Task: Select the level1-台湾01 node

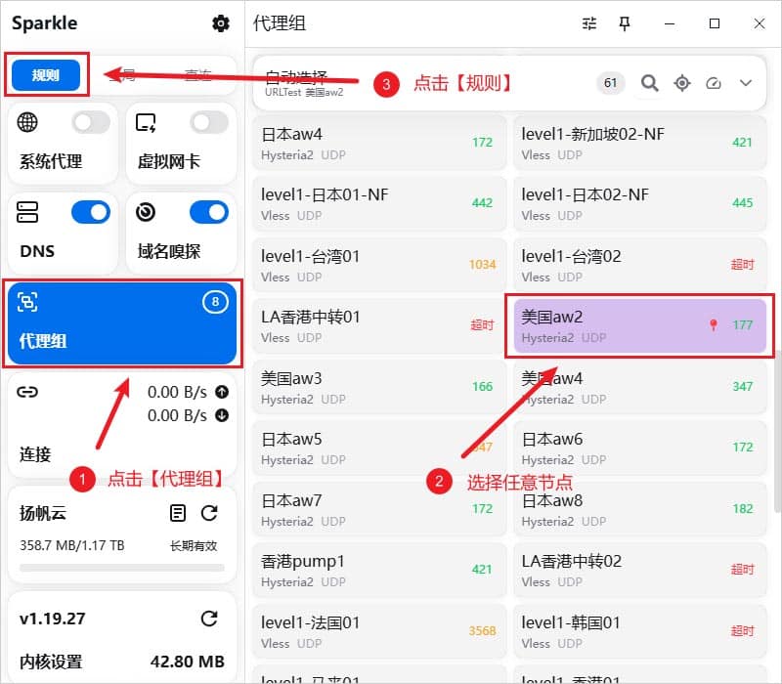Action: click(x=379, y=265)
